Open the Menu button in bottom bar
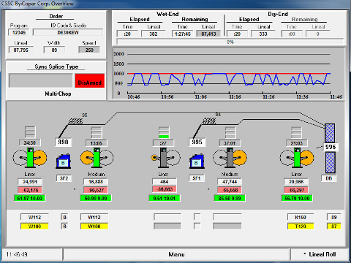351x263 pixels. [x=176, y=254]
